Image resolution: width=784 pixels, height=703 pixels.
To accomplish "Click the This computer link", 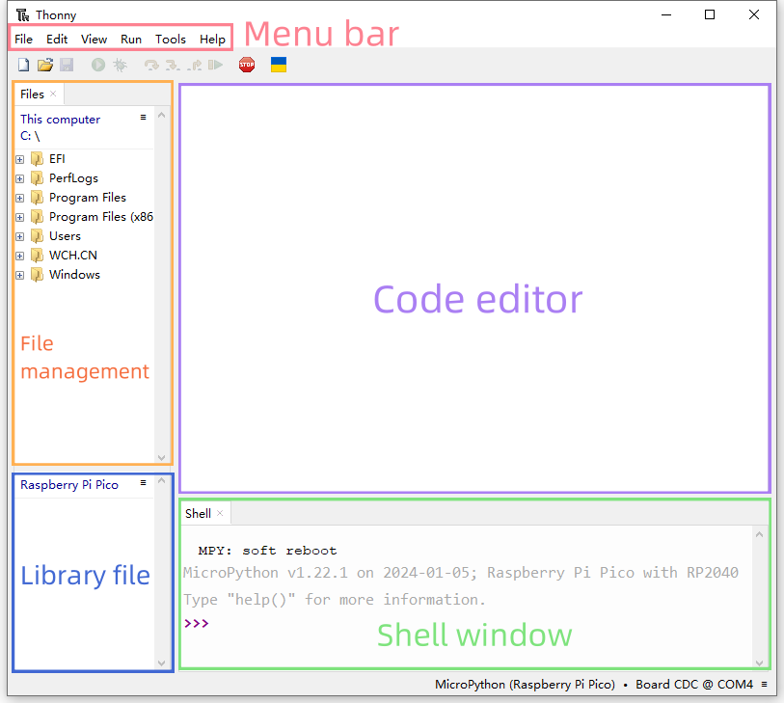I will (x=60, y=119).
